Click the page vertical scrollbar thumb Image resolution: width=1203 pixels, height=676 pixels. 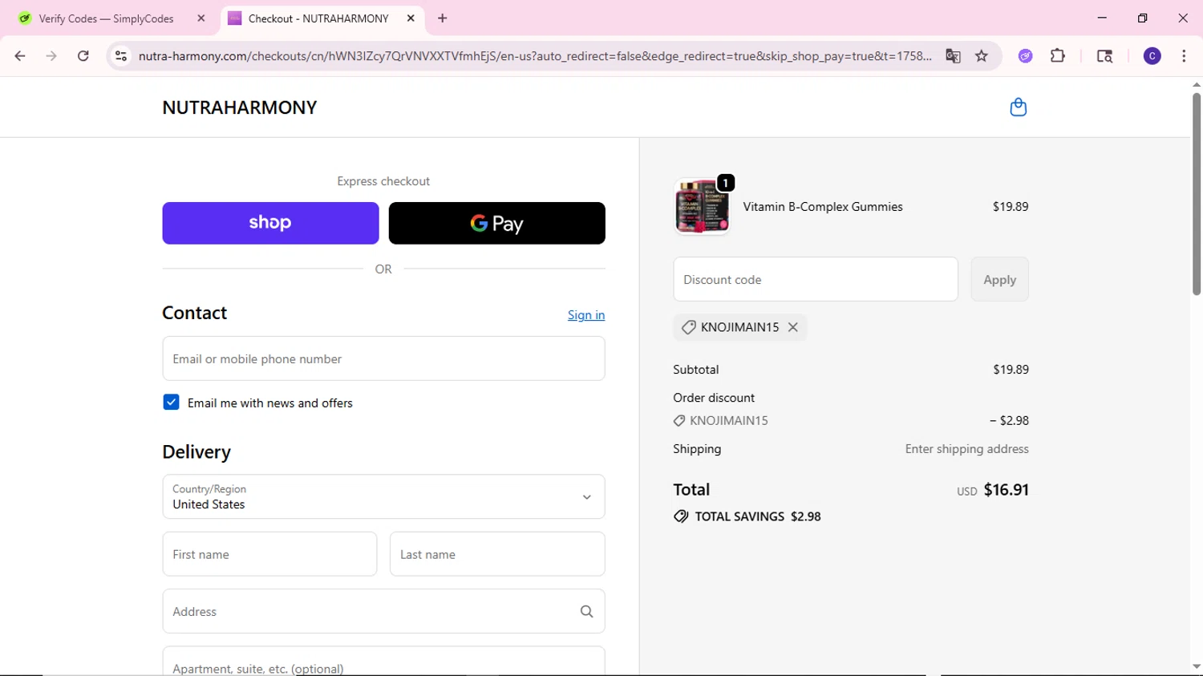click(x=1196, y=194)
